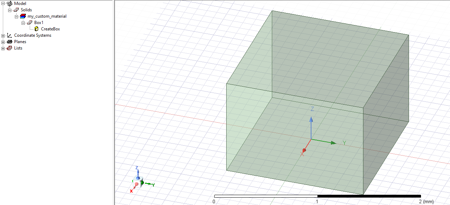Click the green Y axis on corner triad

148,184
